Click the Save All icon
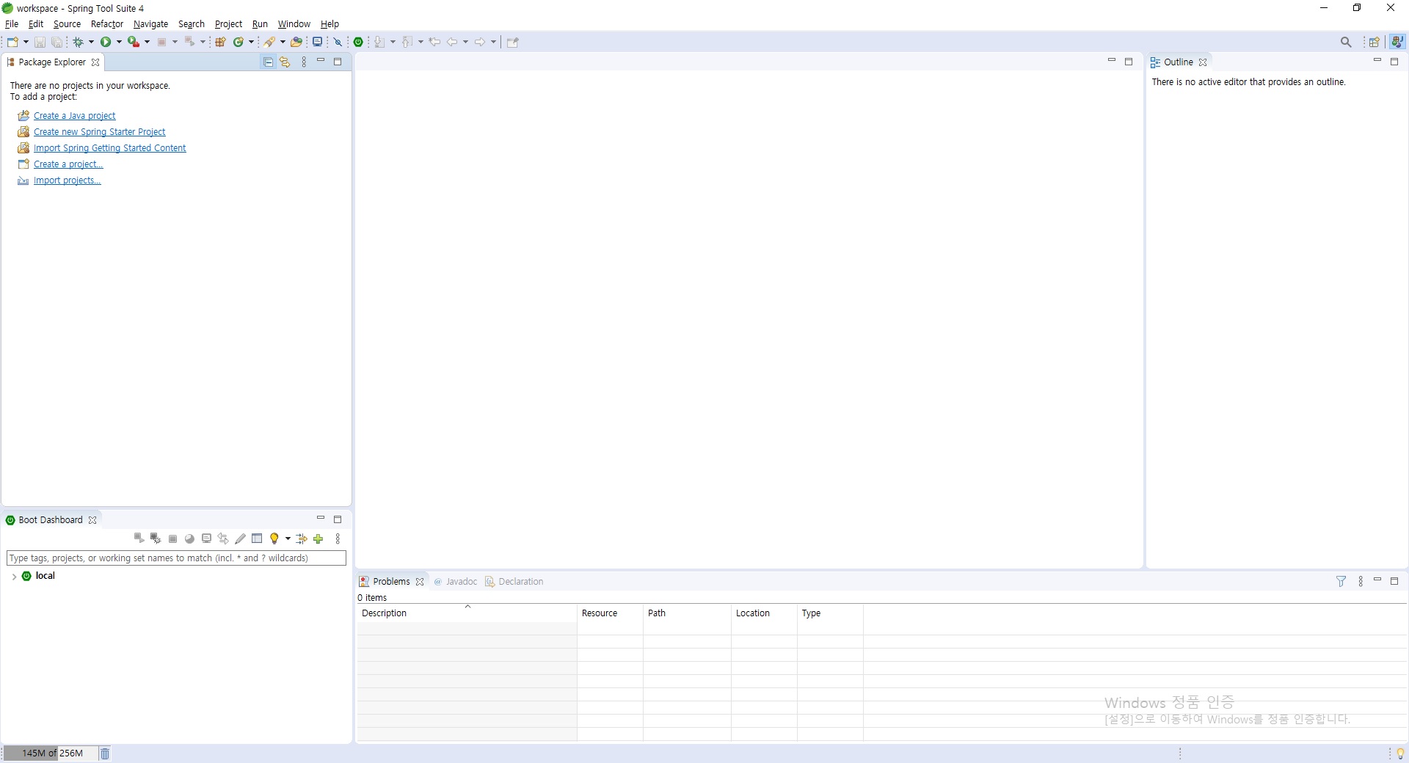 click(57, 42)
